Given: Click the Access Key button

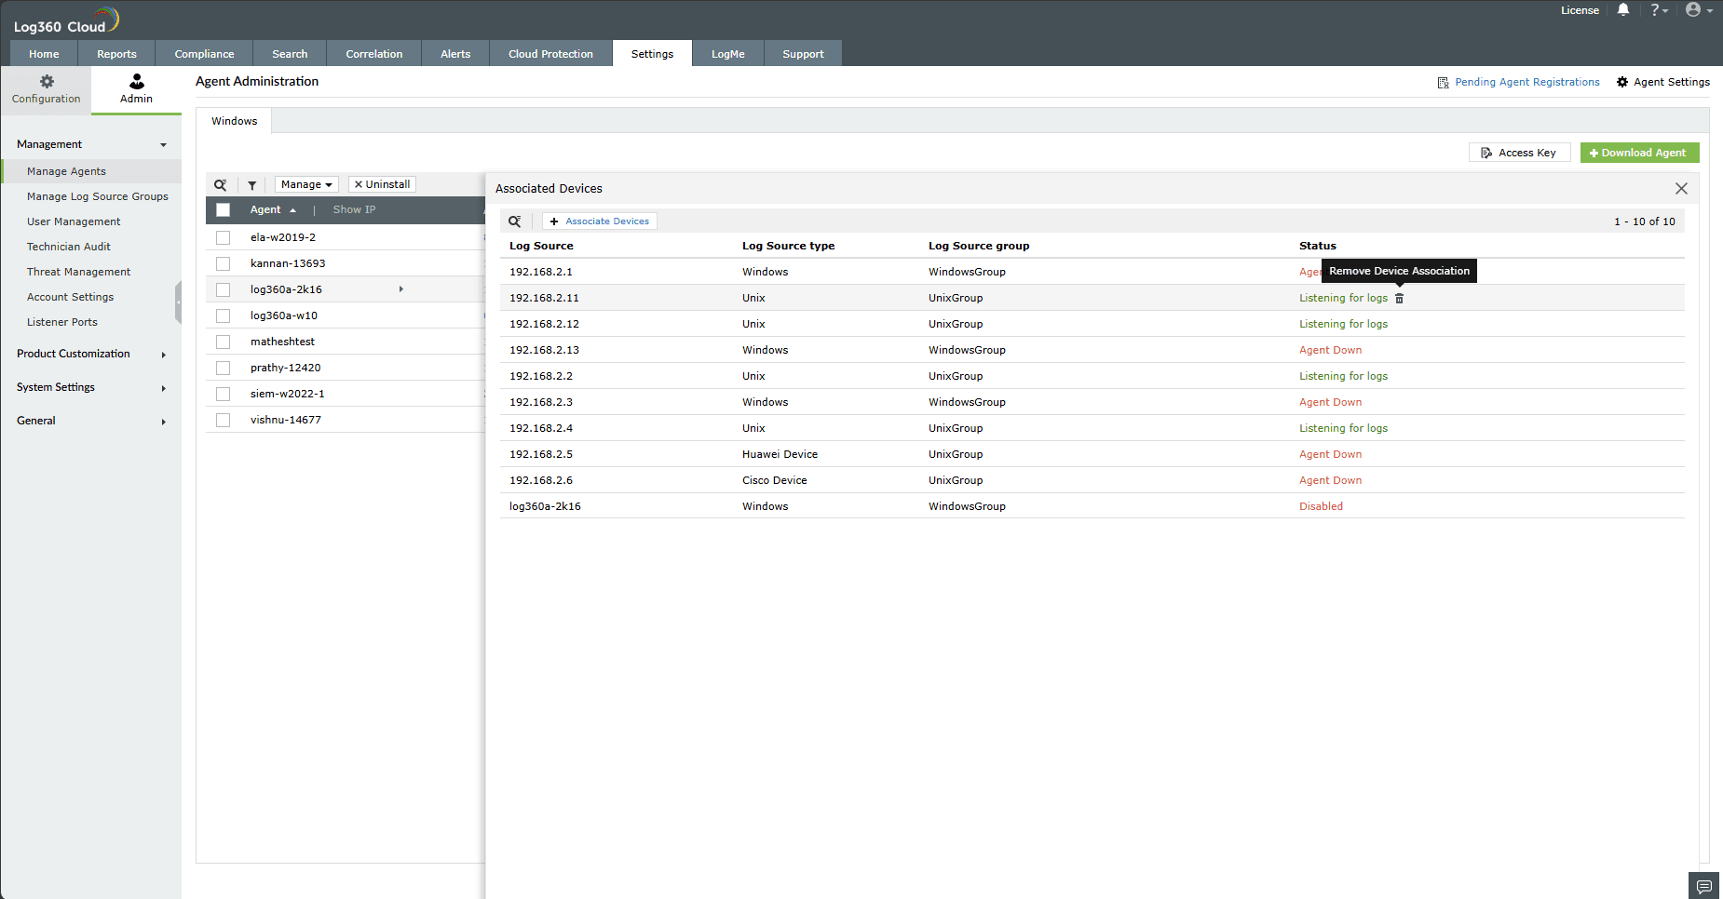Looking at the screenshot, I should [x=1519, y=153].
